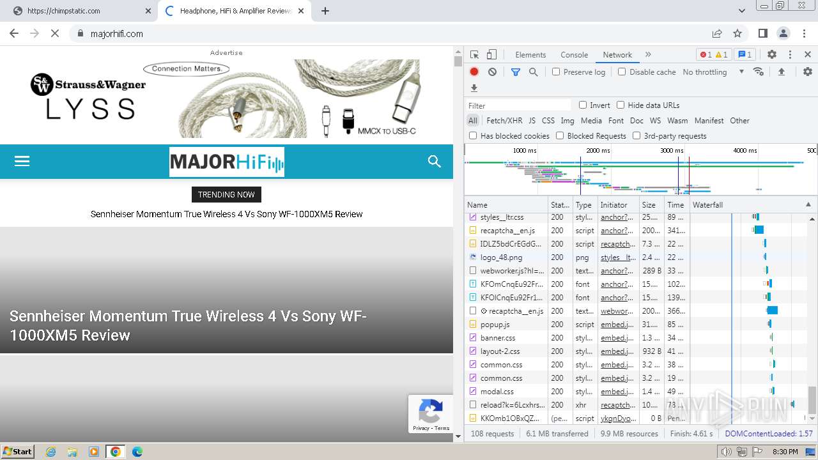
Task: Click the issues message counter
Action: click(x=745, y=55)
